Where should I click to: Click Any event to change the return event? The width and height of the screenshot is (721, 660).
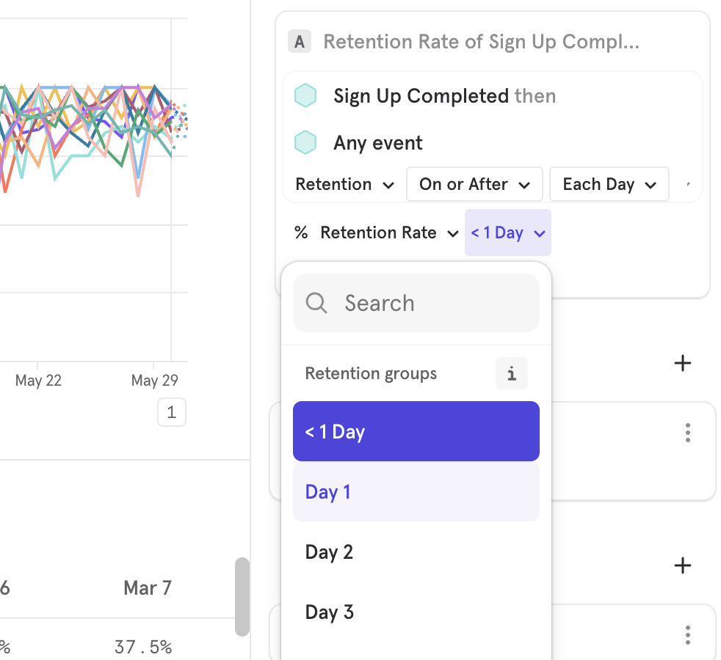tap(377, 142)
